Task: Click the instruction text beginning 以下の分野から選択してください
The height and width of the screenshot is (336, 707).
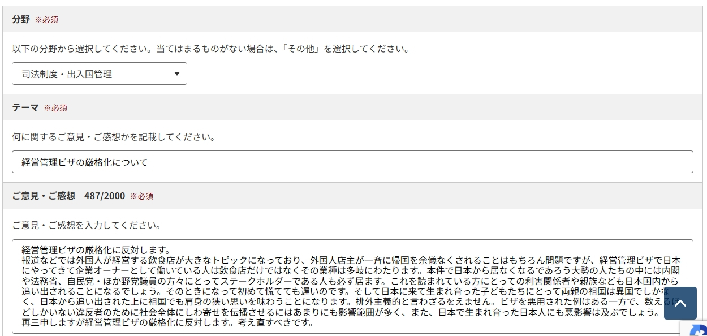Action: pos(210,49)
